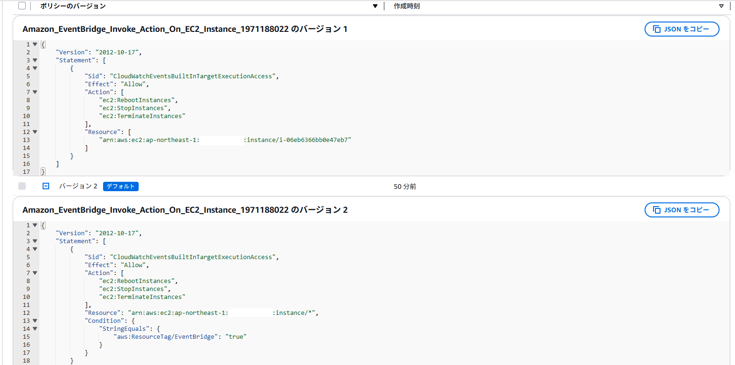735x365 pixels.
Task: Click "ec2:RebootInstances" in the version 2 JSON
Action: click(138, 281)
